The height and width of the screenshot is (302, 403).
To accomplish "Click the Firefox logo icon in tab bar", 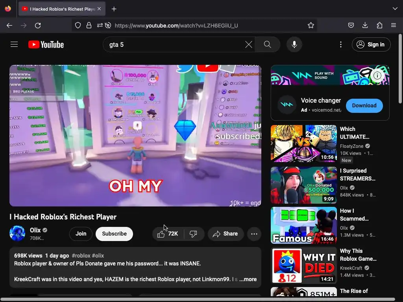I will [8, 9].
